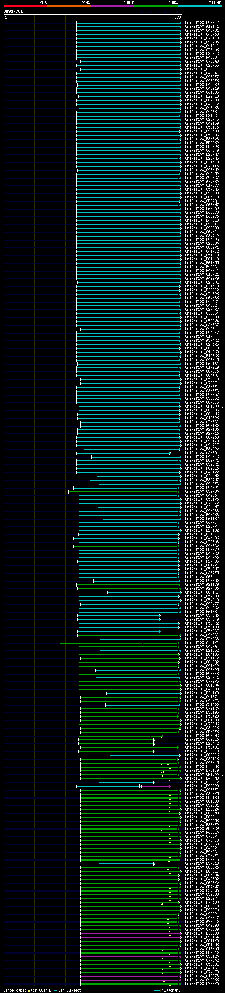Select the UniRef100_Q5B1Z0 hit label
This screenshot has height=993, width=225.
tap(202, 956)
